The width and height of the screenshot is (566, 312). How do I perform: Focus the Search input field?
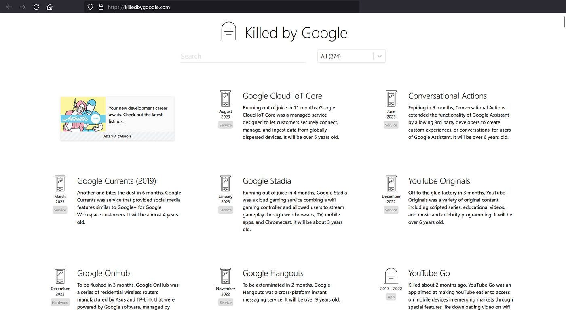[x=243, y=56]
